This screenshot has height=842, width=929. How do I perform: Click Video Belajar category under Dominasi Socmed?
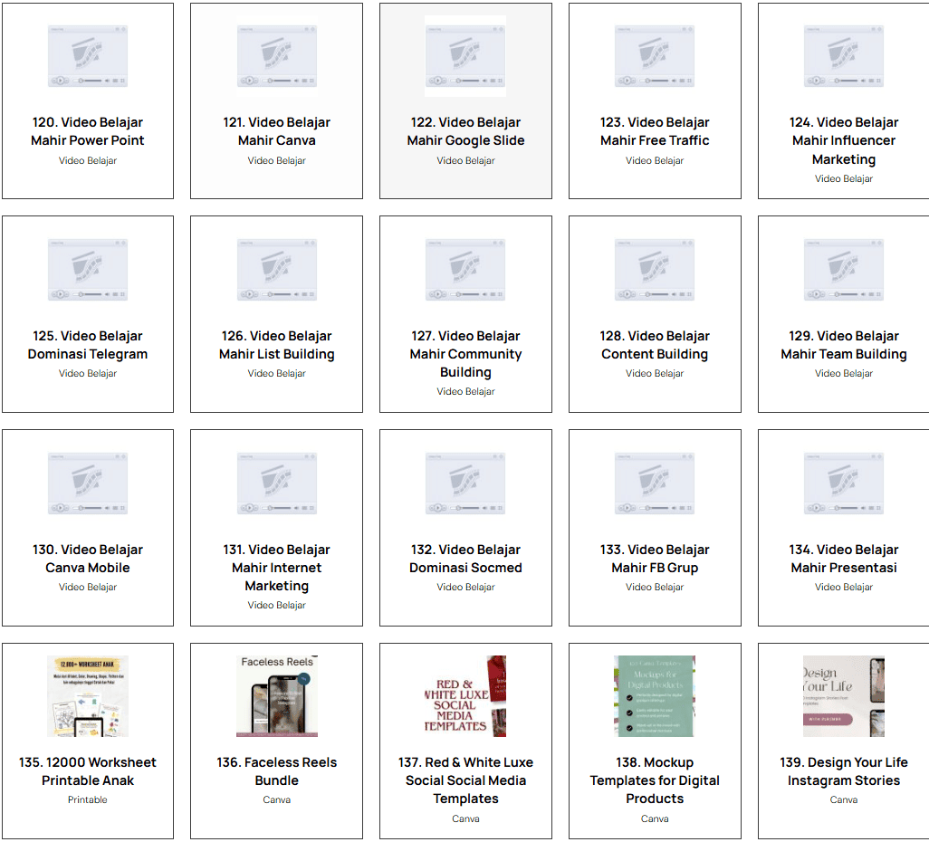pyautogui.click(x=465, y=587)
